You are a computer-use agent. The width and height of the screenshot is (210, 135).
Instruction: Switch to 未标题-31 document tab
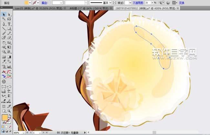[89, 8]
